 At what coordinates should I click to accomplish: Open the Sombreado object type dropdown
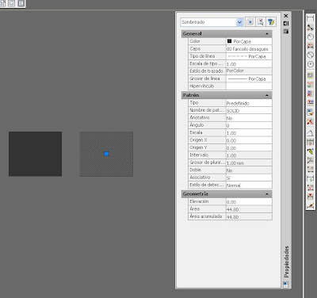coord(239,22)
